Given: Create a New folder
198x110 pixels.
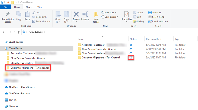Looking at the screenshot, I should point(96,17).
